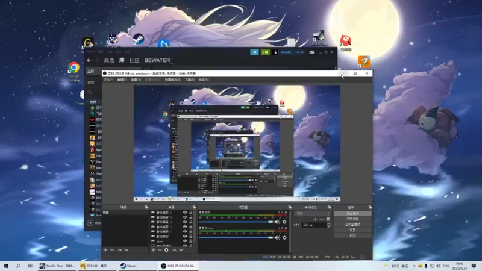
Task: Toggle visibility eye of window capture 5
Action: click(x=185, y=217)
